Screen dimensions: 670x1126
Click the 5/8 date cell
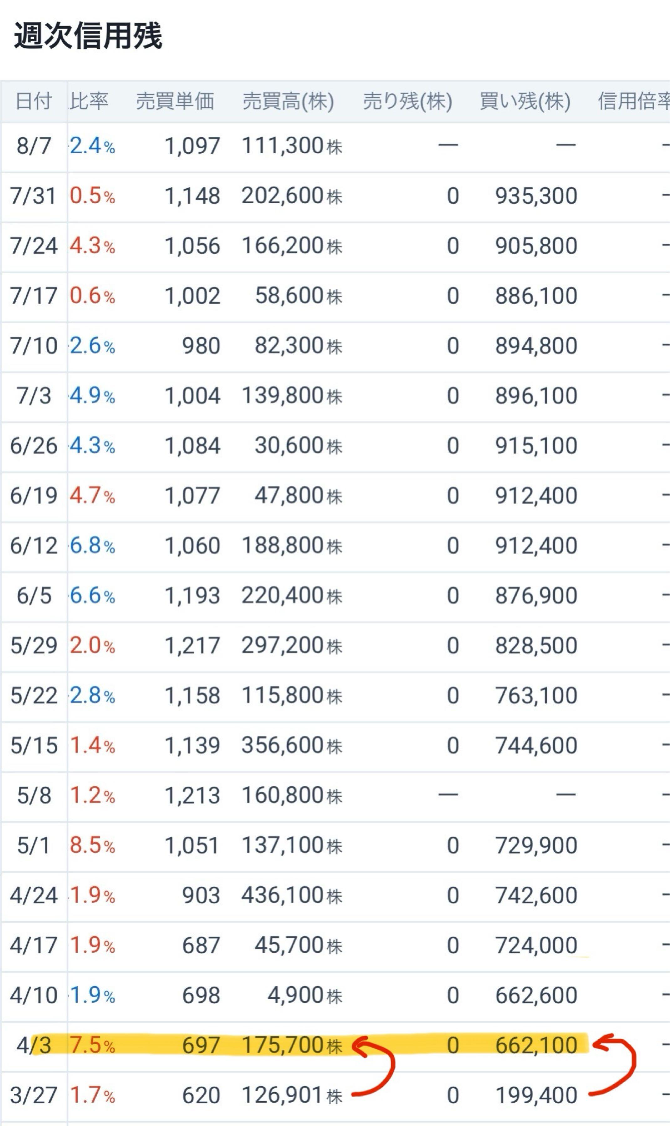coord(34,795)
